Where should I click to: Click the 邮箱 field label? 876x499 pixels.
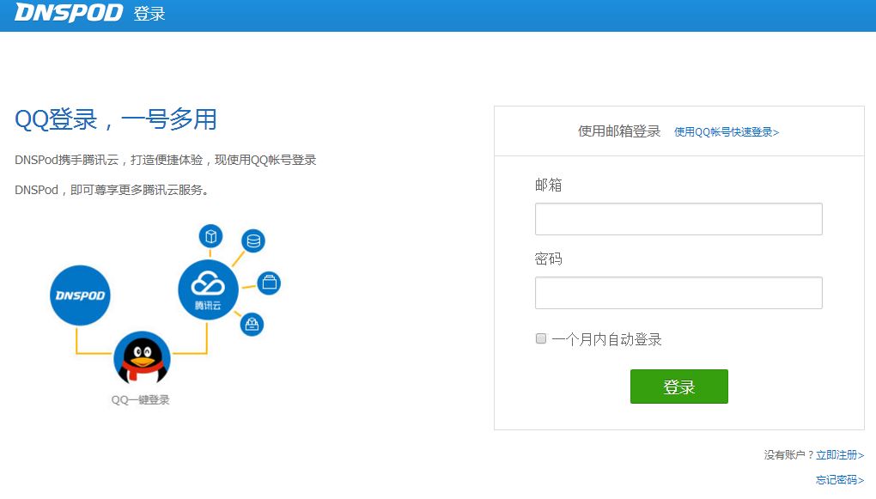548,185
